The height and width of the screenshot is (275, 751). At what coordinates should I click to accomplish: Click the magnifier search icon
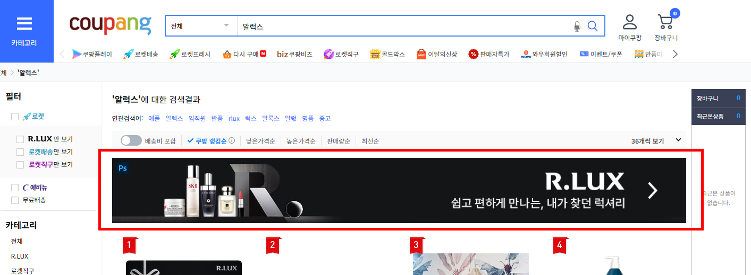click(x=593, y=26)
